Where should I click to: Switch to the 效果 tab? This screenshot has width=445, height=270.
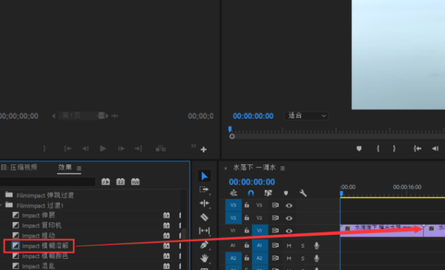click(65, 167)
